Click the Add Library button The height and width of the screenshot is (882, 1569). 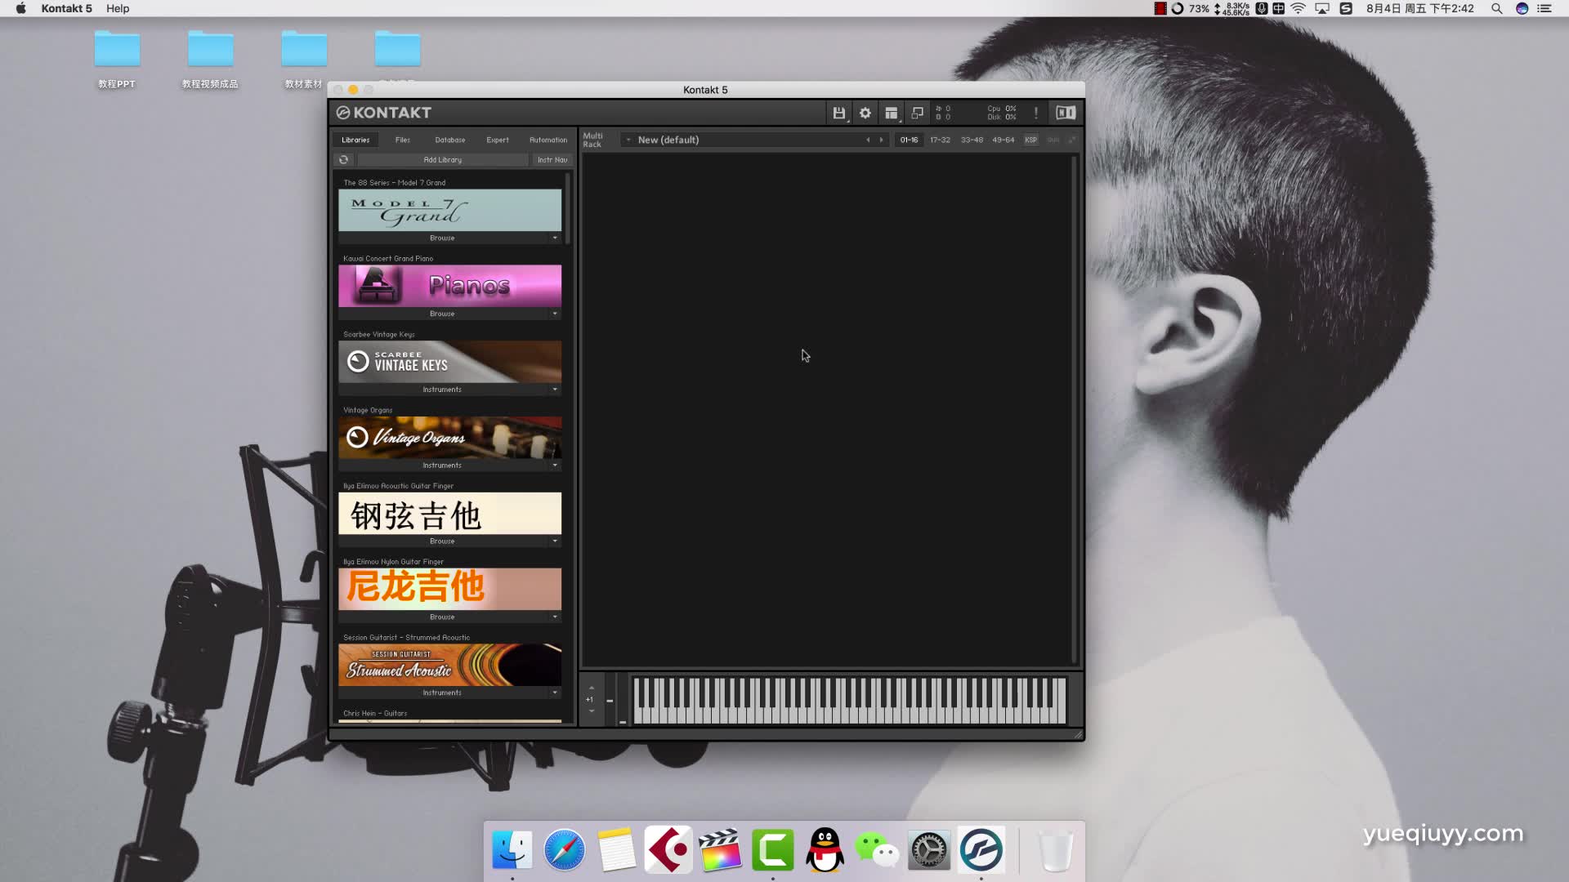tap(442, 160)
